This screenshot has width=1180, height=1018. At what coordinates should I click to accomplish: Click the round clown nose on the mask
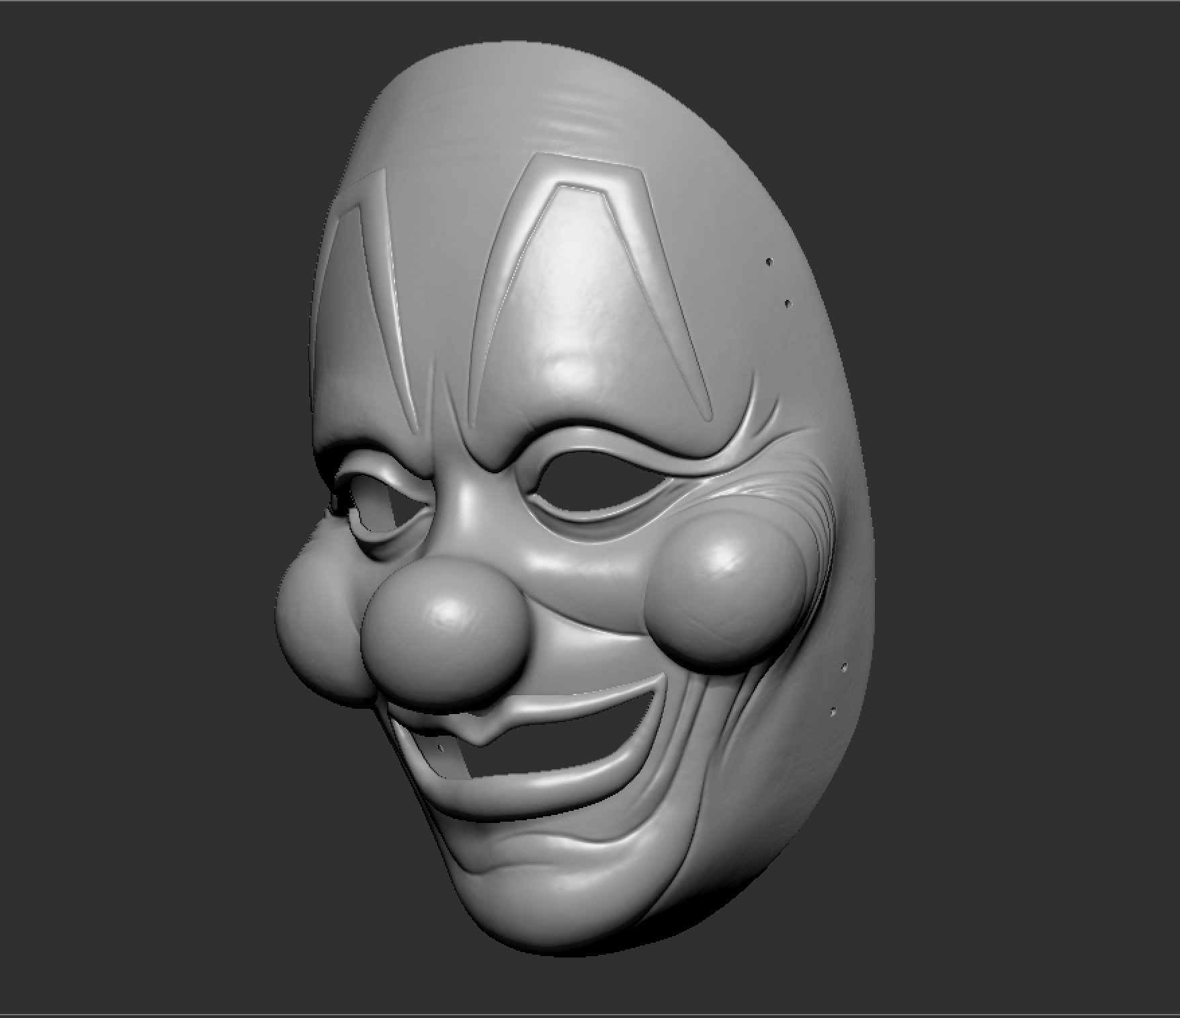[445, 631]
